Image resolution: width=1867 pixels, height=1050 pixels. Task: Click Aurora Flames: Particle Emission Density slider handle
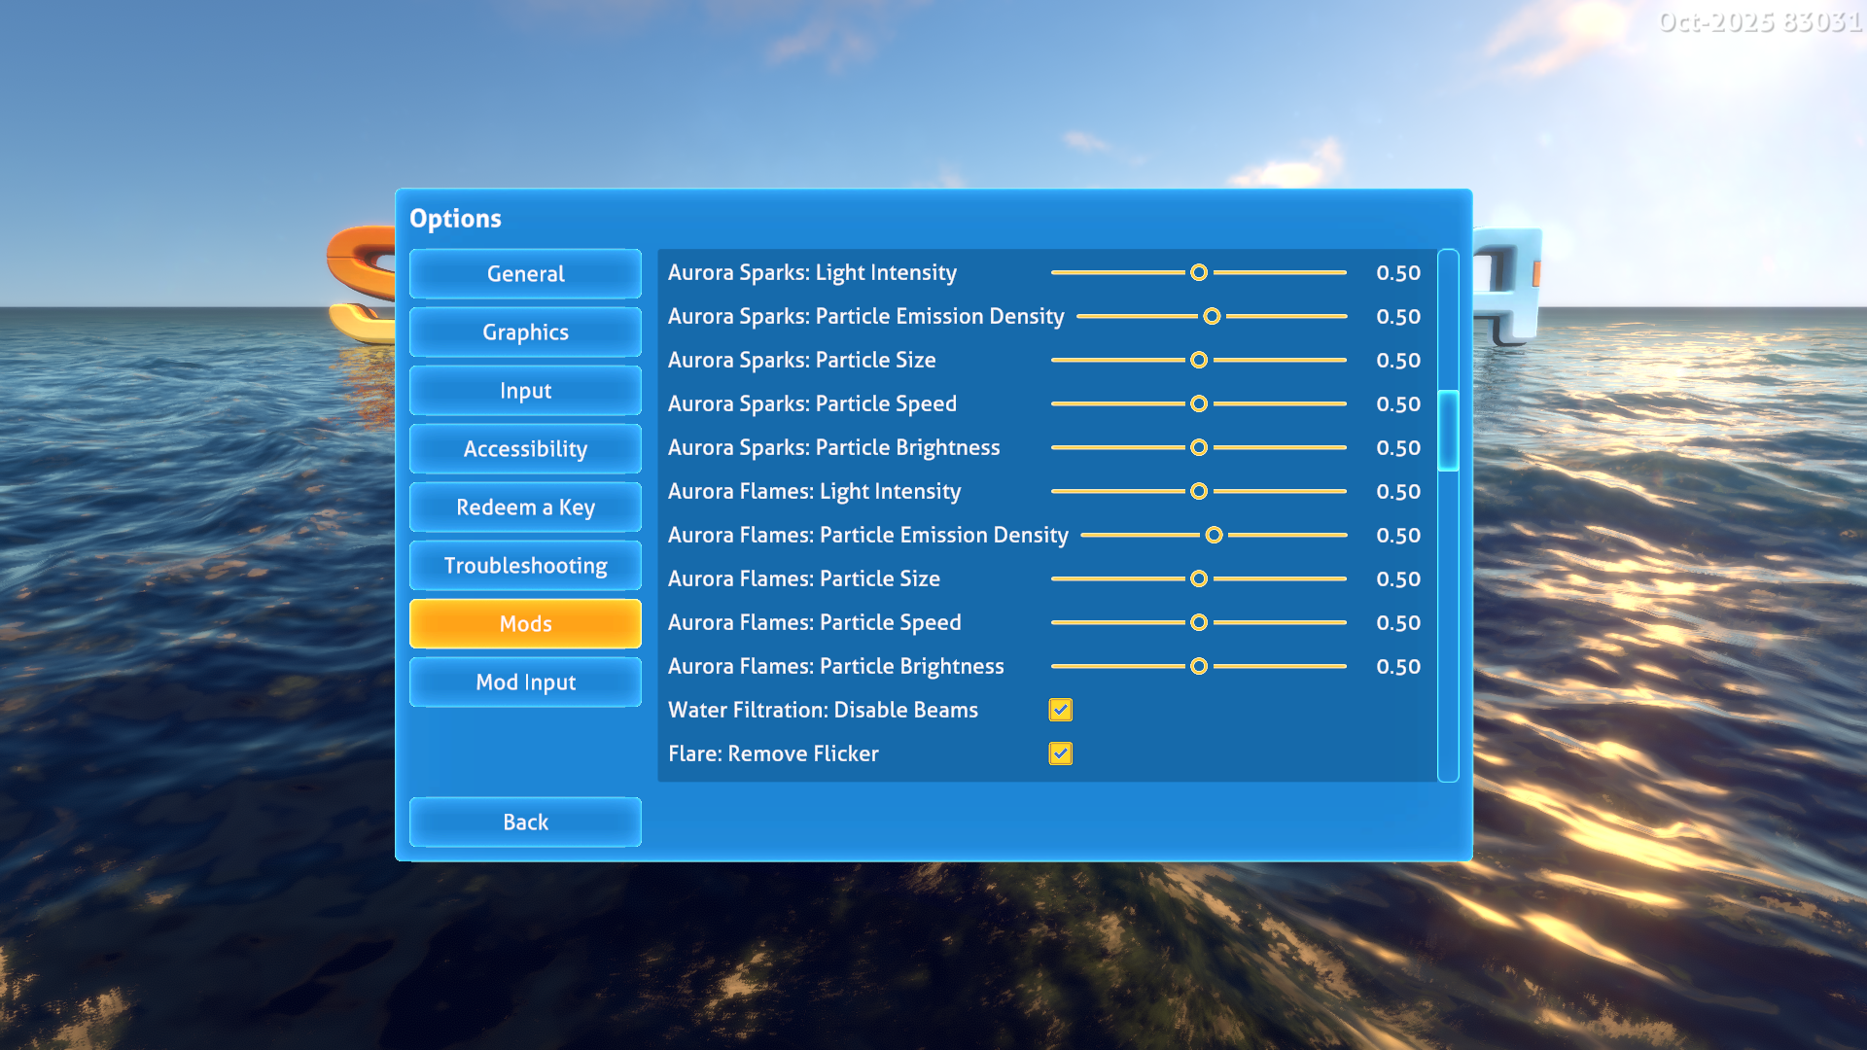1214,535
